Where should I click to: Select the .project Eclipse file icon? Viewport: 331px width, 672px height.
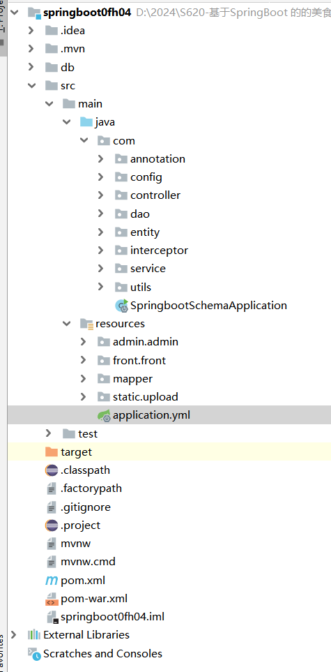(x=52, y=525)
